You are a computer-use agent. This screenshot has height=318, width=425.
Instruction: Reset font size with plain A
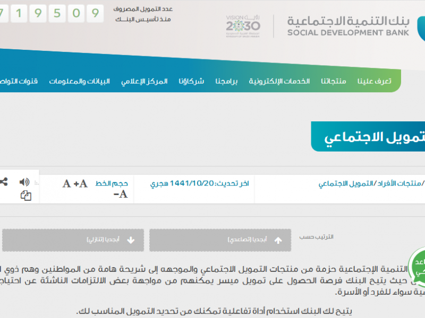pyautogui.click(x=66, y=184)
